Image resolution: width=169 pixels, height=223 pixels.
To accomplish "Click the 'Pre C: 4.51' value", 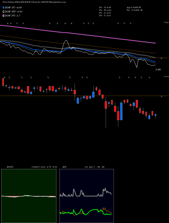I will 105,16.
